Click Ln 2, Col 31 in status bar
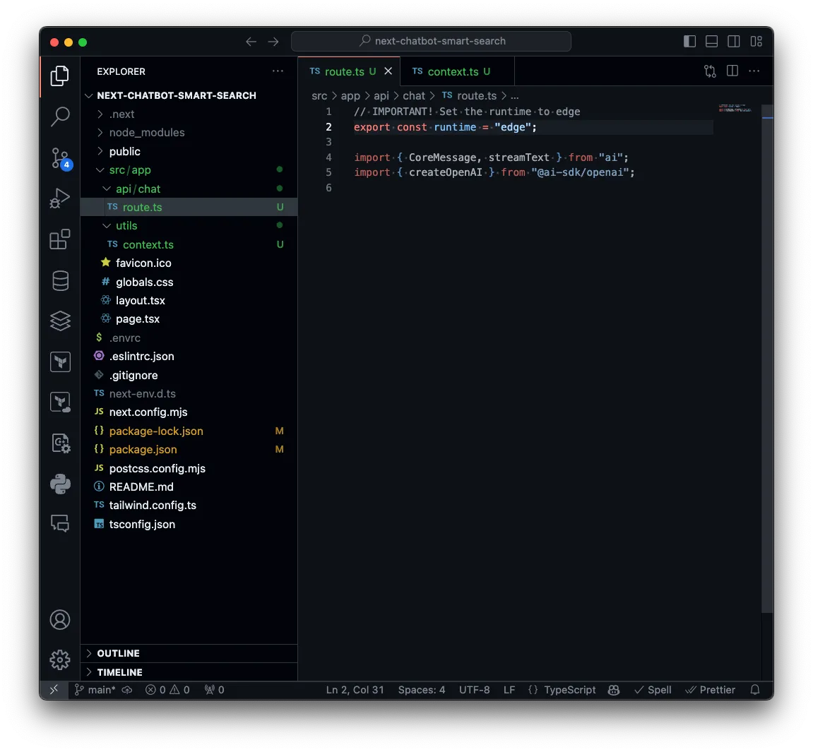 click(355, 690)
